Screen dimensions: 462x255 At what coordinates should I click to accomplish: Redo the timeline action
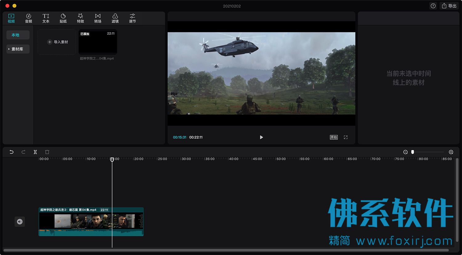pos(23,152)
